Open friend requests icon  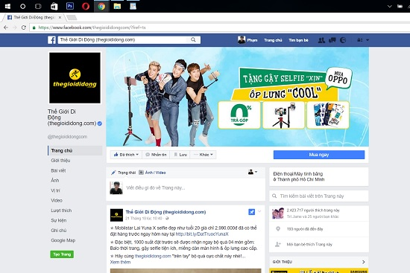pos(321,40)
